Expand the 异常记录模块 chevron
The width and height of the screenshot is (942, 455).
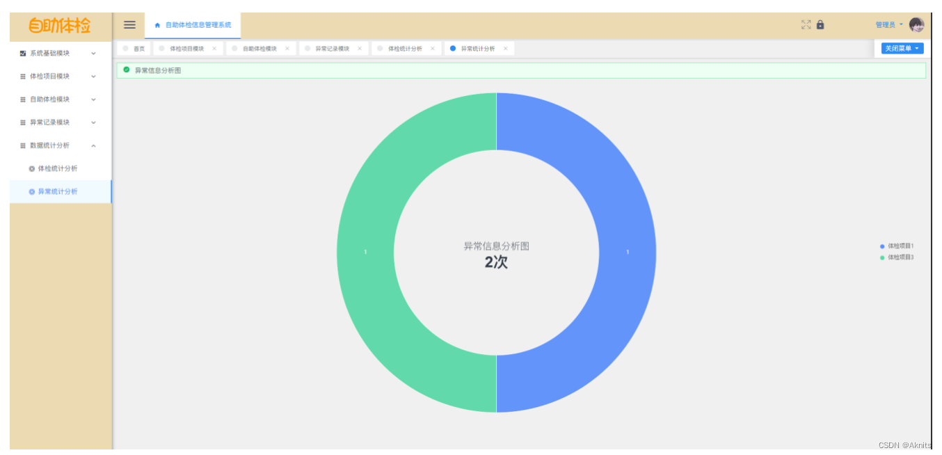pos(93,122)
